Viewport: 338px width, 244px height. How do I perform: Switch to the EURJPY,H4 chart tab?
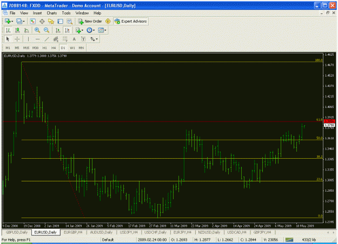point(182,232)
